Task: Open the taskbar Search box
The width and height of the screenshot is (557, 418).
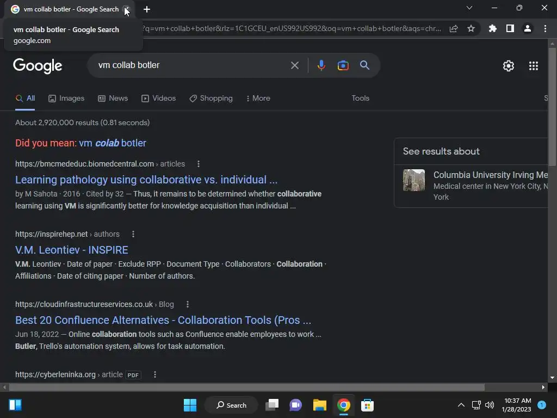Action: 231,405
